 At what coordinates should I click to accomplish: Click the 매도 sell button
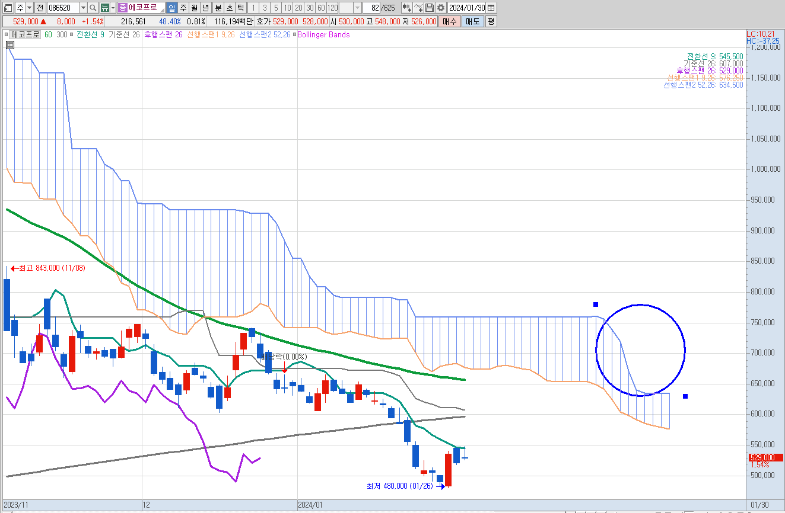[x=472, y=21]
